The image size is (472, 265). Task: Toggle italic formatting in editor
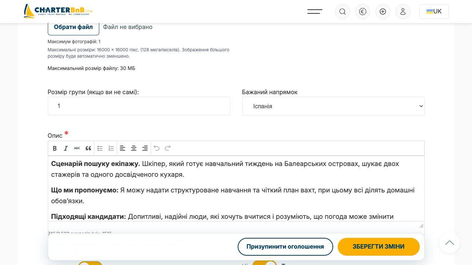pos(66,148)
